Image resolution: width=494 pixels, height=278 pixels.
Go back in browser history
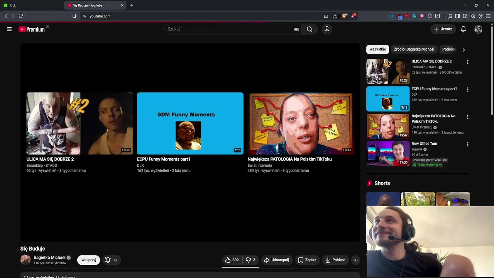tap(5, 16)
